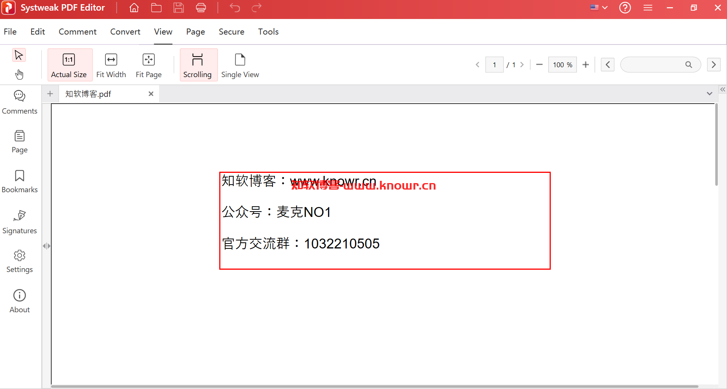
Task: Jump to next search result
Action: [x=714, y=65]
